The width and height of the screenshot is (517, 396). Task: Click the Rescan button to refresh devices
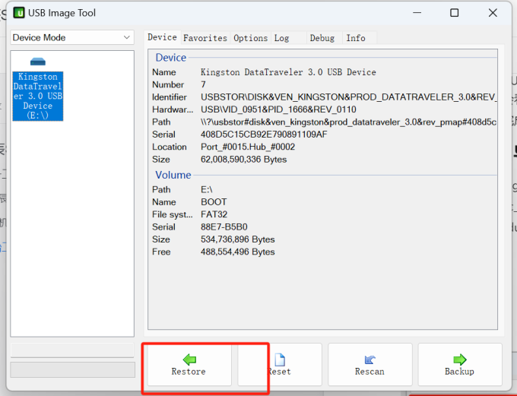pos(370,364)
